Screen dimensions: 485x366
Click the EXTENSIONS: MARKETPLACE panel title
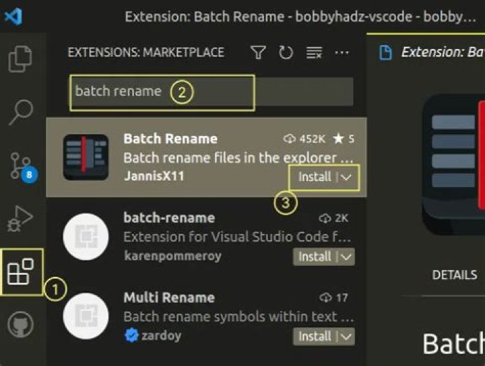point(145,52)
